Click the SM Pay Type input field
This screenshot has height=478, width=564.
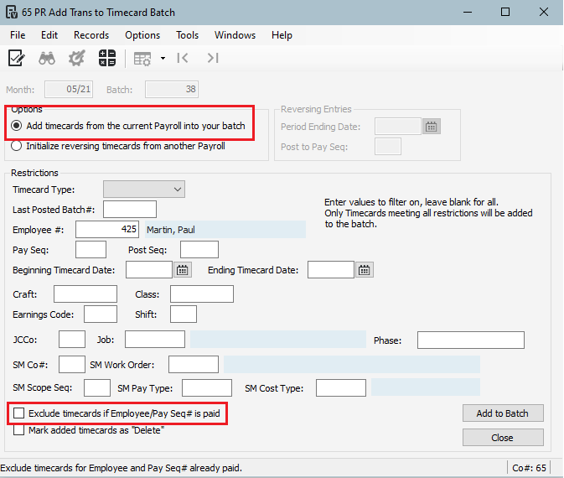pyautogui.click(x=207, y=387)
